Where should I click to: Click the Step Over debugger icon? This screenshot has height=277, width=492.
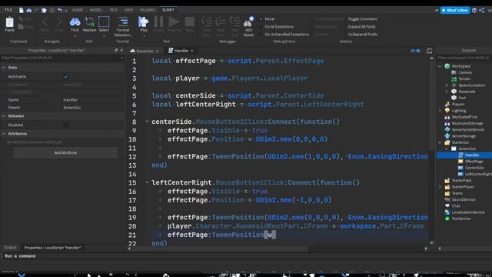[x=221, y=22]
